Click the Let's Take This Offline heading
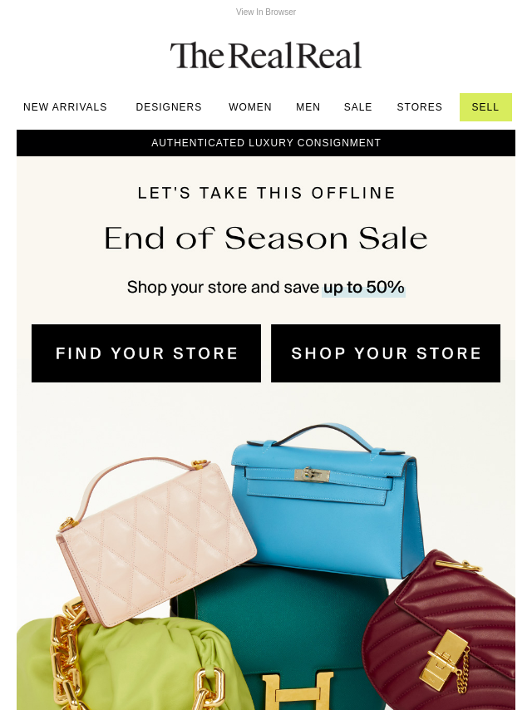The image size is (532, 710). coord(266,193)
